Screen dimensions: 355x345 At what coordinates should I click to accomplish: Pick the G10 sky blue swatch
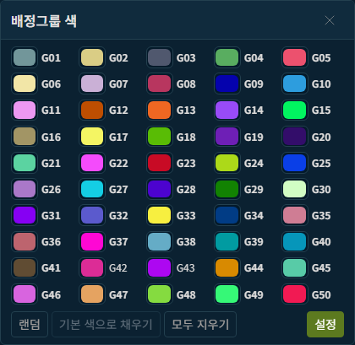point(295,84)
